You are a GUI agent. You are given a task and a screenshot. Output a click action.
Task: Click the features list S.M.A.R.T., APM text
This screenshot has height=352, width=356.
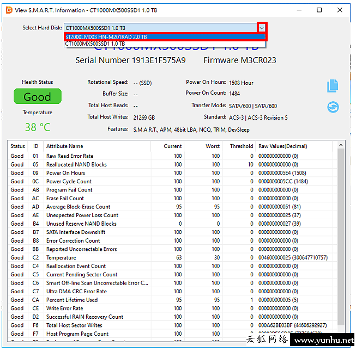(x=191, y=129)
